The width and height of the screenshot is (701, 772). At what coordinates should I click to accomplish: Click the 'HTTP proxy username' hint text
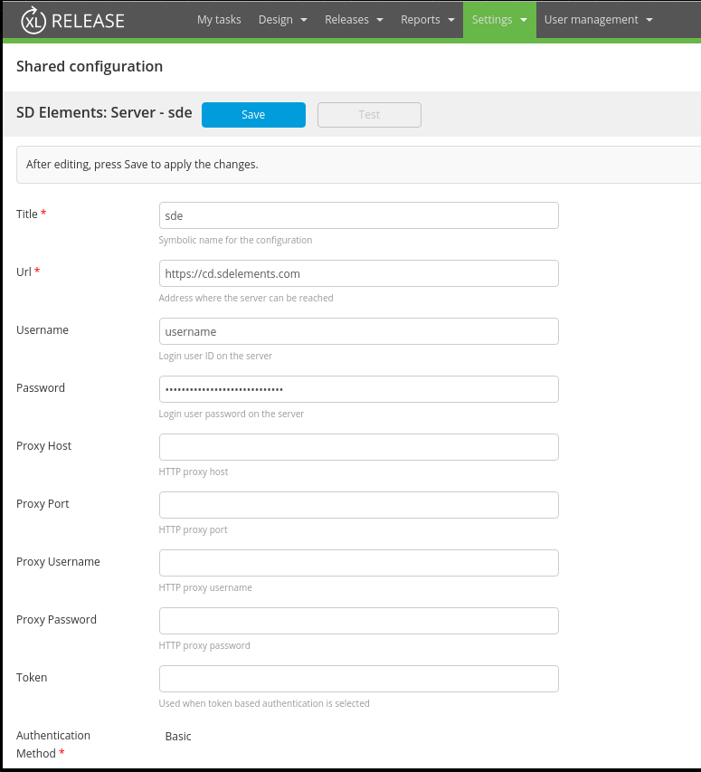coord(205,588)
